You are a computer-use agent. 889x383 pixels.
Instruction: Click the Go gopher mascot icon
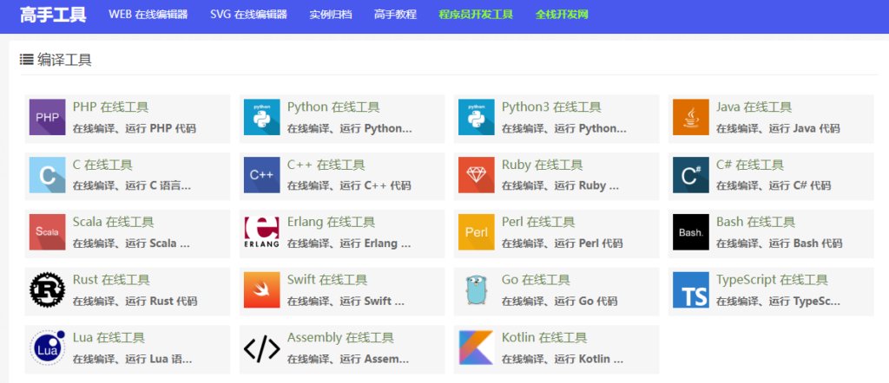[x=476, y=289]
